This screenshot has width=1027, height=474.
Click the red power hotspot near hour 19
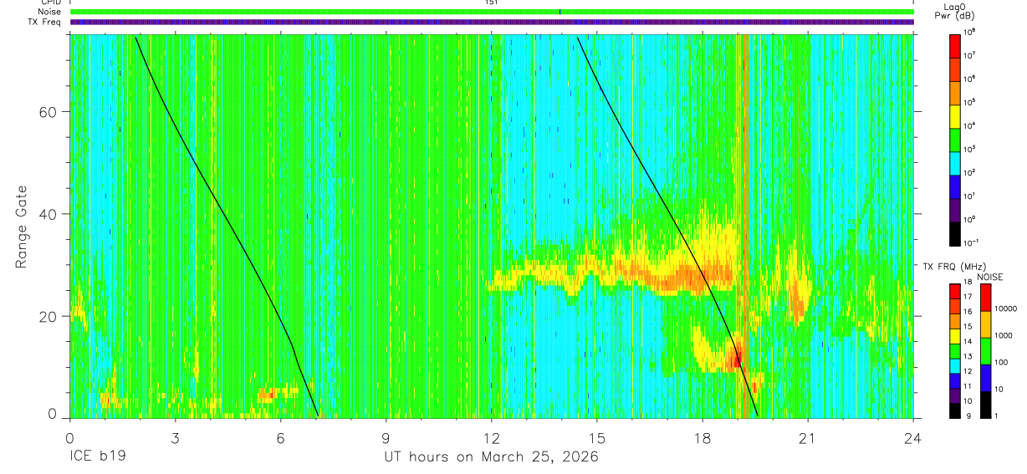tap(736, 358)
